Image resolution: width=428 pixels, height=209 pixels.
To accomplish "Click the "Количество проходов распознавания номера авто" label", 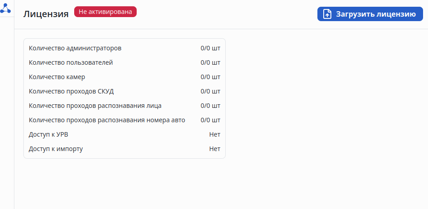I will tap(107, 120).
